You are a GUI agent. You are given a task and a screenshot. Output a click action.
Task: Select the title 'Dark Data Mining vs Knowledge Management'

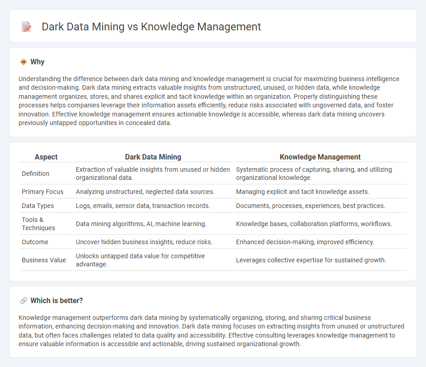151,27
